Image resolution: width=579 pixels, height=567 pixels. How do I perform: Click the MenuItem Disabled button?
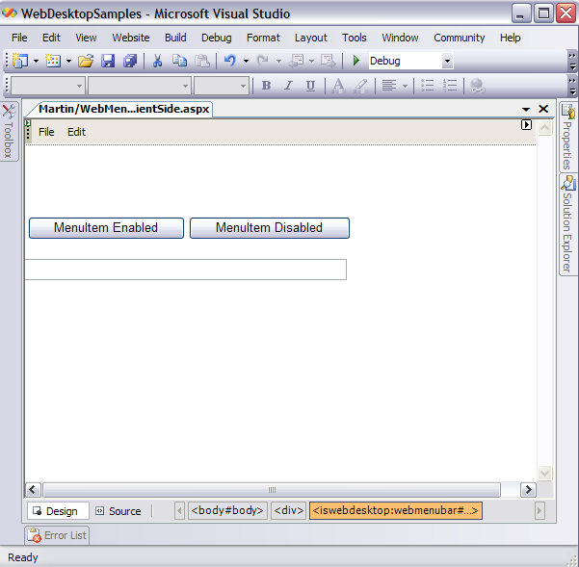coord(269,228)
